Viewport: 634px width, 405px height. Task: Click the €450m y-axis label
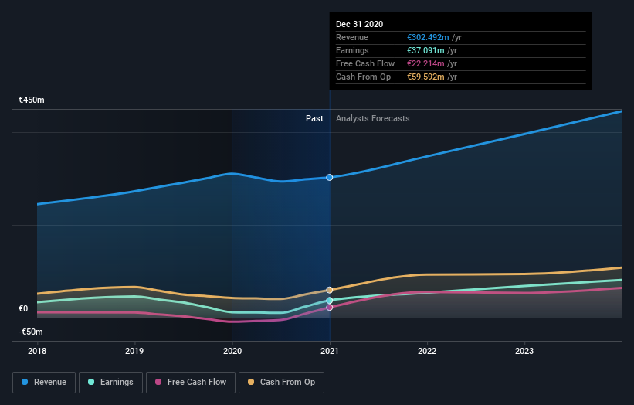32,100
